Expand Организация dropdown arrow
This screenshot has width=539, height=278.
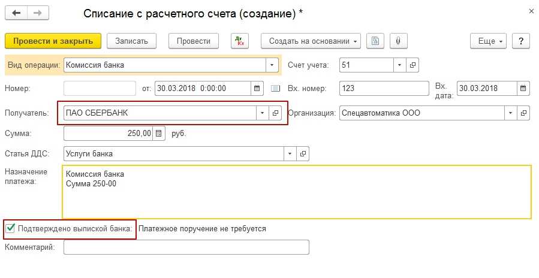pyautogui.click(x=510, y=113)
